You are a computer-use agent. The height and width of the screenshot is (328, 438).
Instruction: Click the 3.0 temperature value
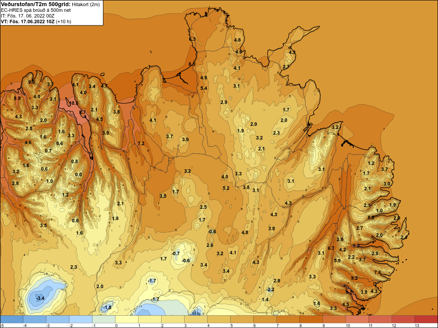pos(387,184)
